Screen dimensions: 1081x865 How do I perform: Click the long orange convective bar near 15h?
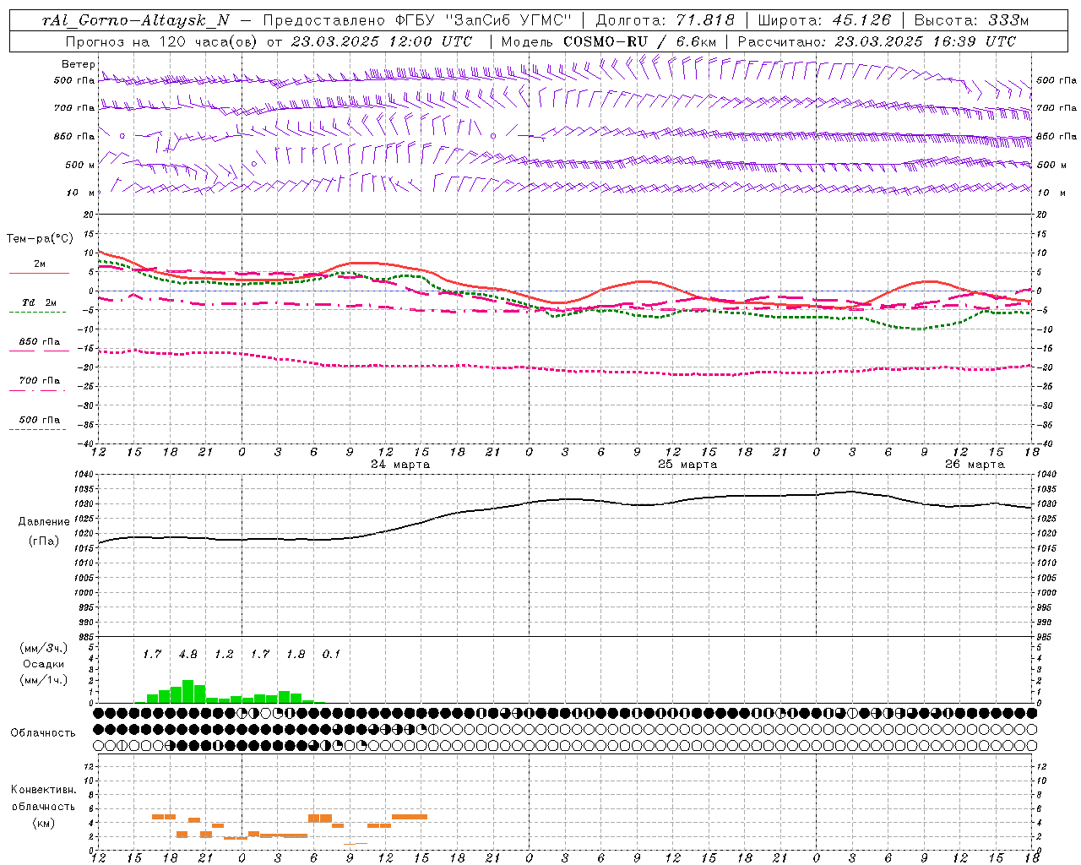pyautogui.click(x=410, y=816)
